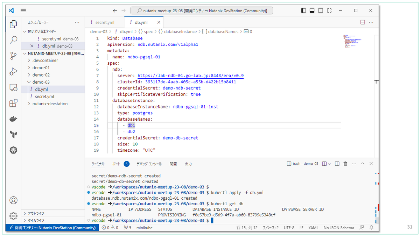Select the db.yml editor tab

(x=141, y=22)
